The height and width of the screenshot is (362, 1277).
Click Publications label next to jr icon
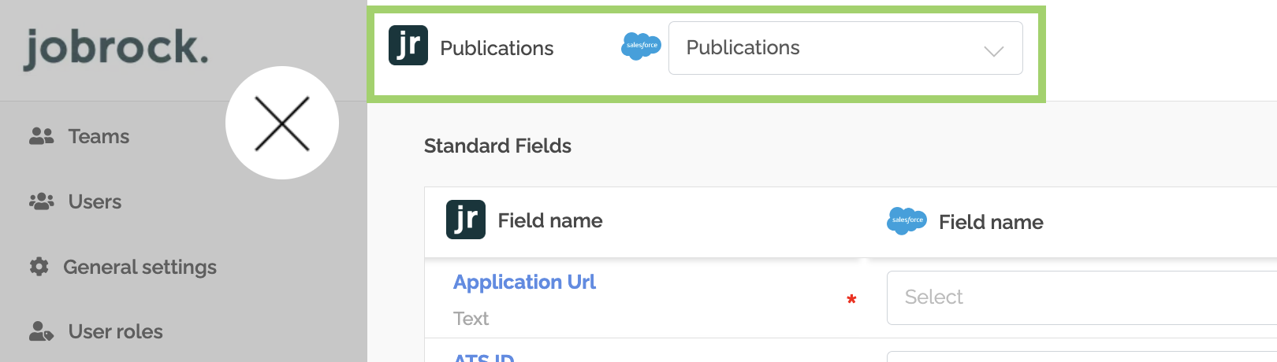point(497,48)
